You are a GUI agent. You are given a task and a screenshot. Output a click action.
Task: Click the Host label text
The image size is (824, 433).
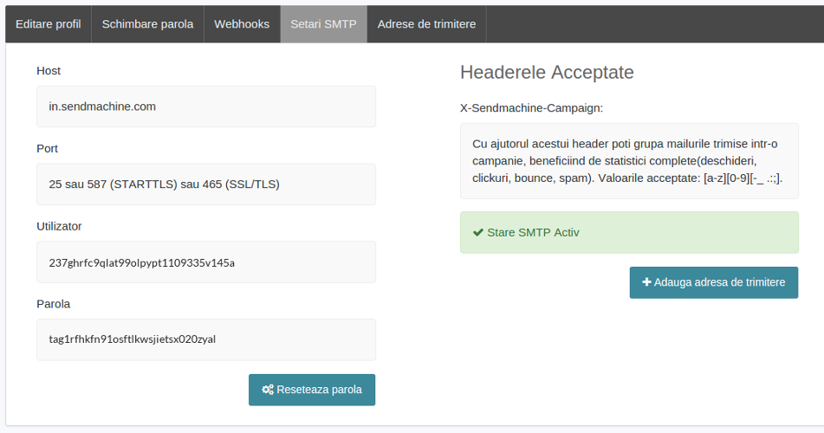coord(49,70)
